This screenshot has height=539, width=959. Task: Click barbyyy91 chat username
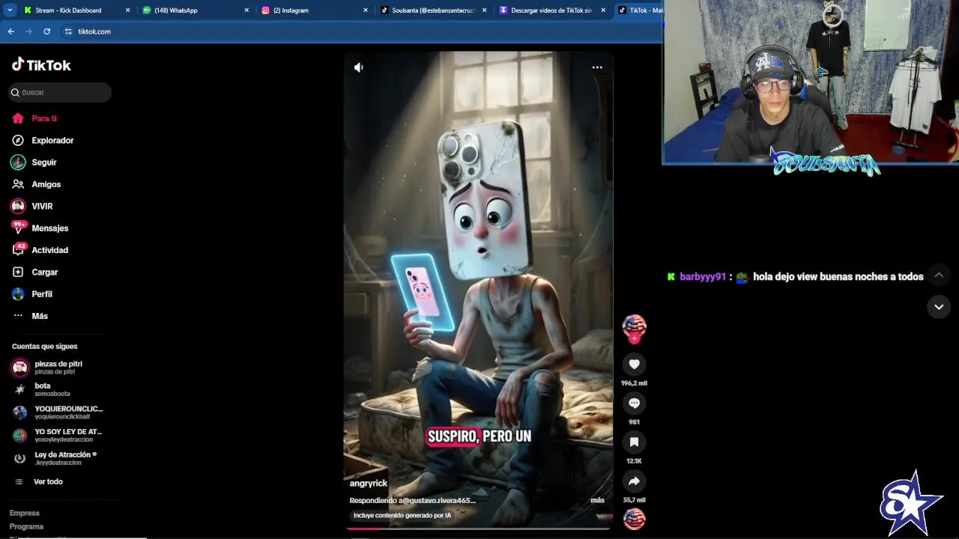(703, 276)
